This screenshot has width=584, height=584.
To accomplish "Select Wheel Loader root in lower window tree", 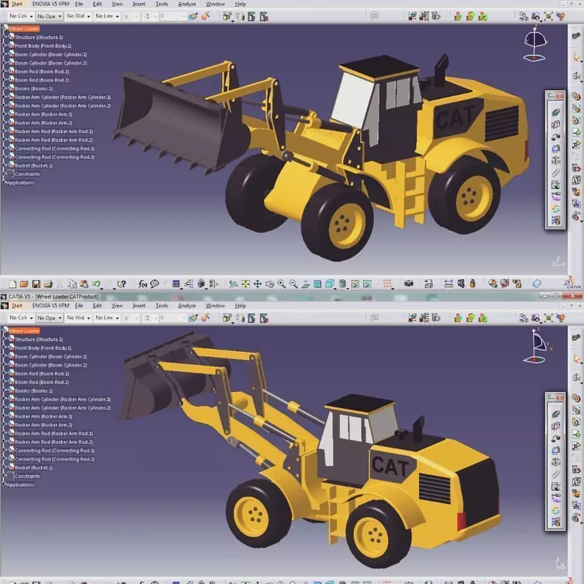I will [x=24, y=331].
